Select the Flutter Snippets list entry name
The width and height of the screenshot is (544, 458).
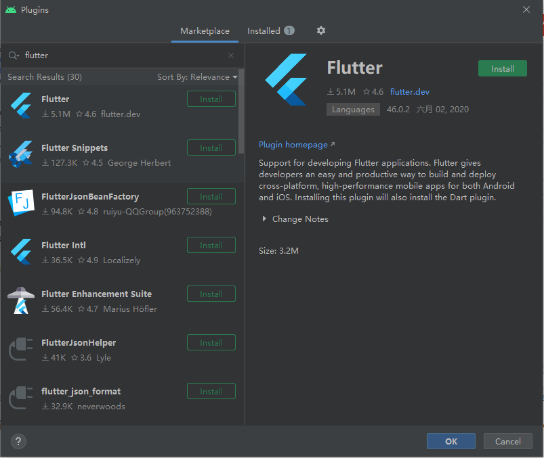[75, 148]
